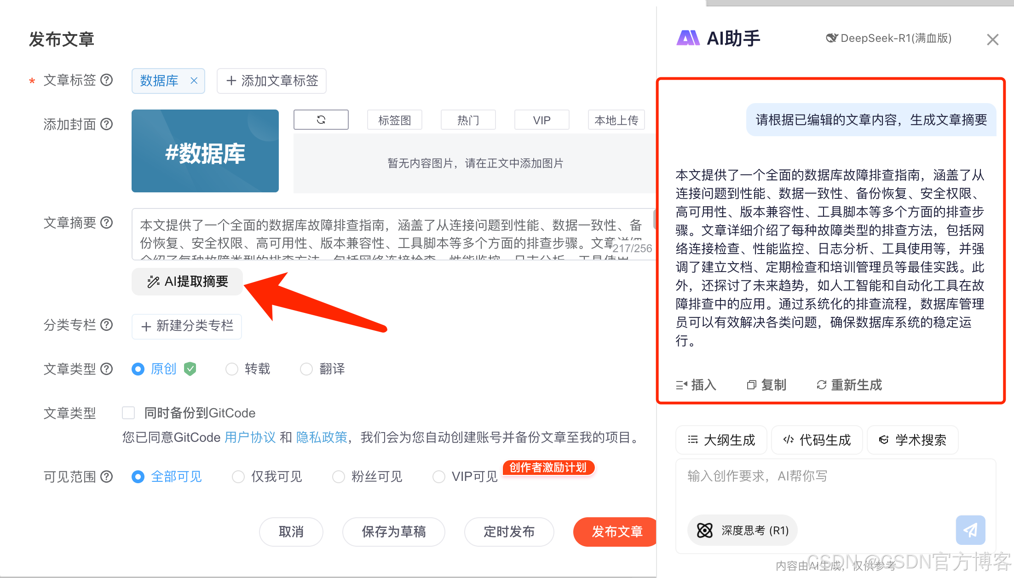This screenshot has width=1014, height=578.
Task: Insert the AI summary via 插入
Action: click(x=696, y=385)
